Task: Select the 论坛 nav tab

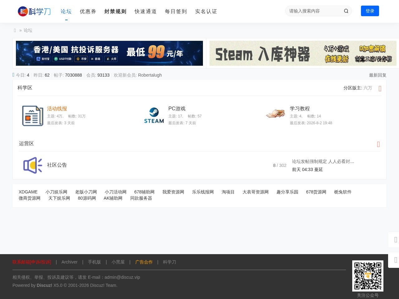Action: pyautogui.click(x=66, y=12)
